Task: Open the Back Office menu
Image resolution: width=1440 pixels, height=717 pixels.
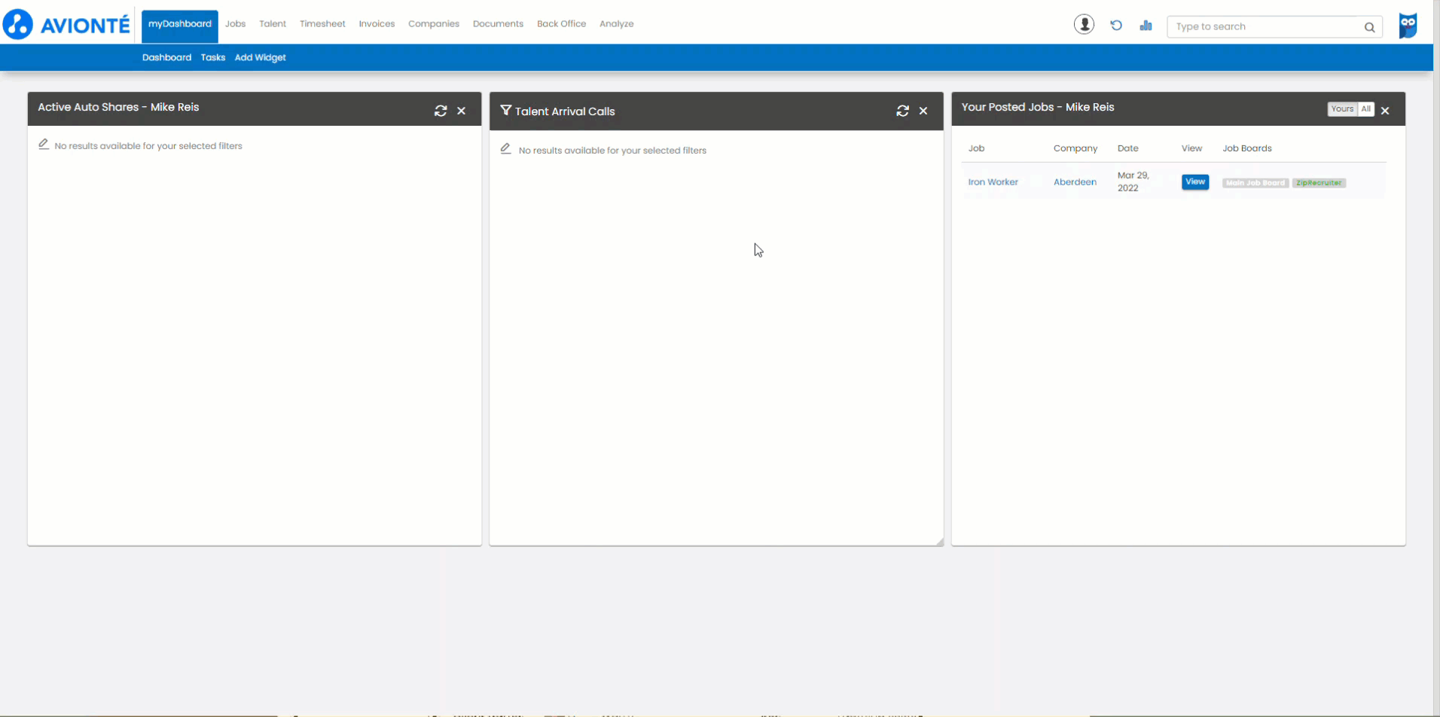Action: (x=561, y=23)
